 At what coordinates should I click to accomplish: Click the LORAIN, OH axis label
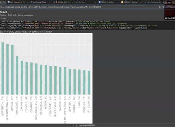[22, 104]
